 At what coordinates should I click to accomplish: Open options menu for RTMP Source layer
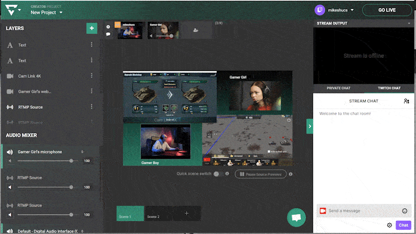[92, 107]
